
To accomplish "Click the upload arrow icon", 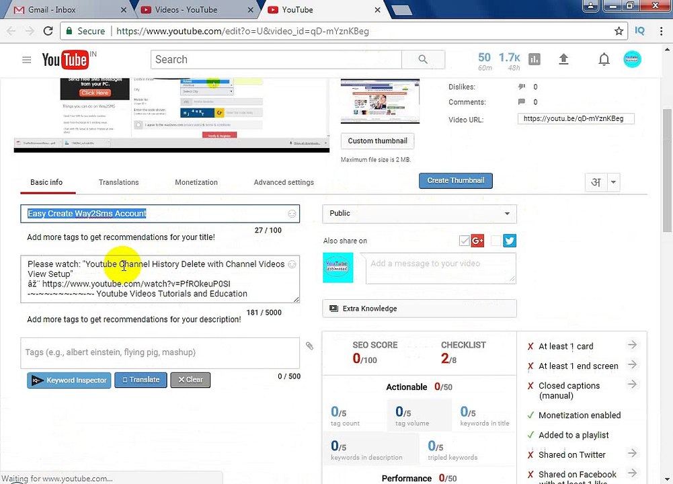I will coord(563,59).
